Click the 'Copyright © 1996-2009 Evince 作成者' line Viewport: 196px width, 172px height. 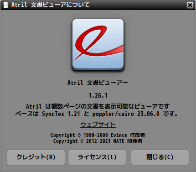[98, 135]
